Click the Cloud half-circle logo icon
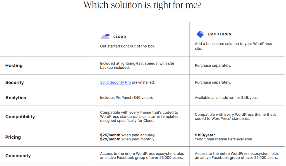Viewport: 286px width, 166px height. coord(105,36)
